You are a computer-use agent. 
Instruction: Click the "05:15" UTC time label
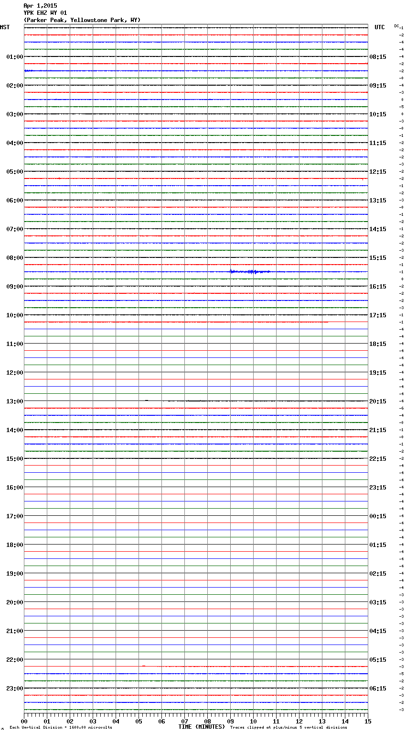[378, 660]
